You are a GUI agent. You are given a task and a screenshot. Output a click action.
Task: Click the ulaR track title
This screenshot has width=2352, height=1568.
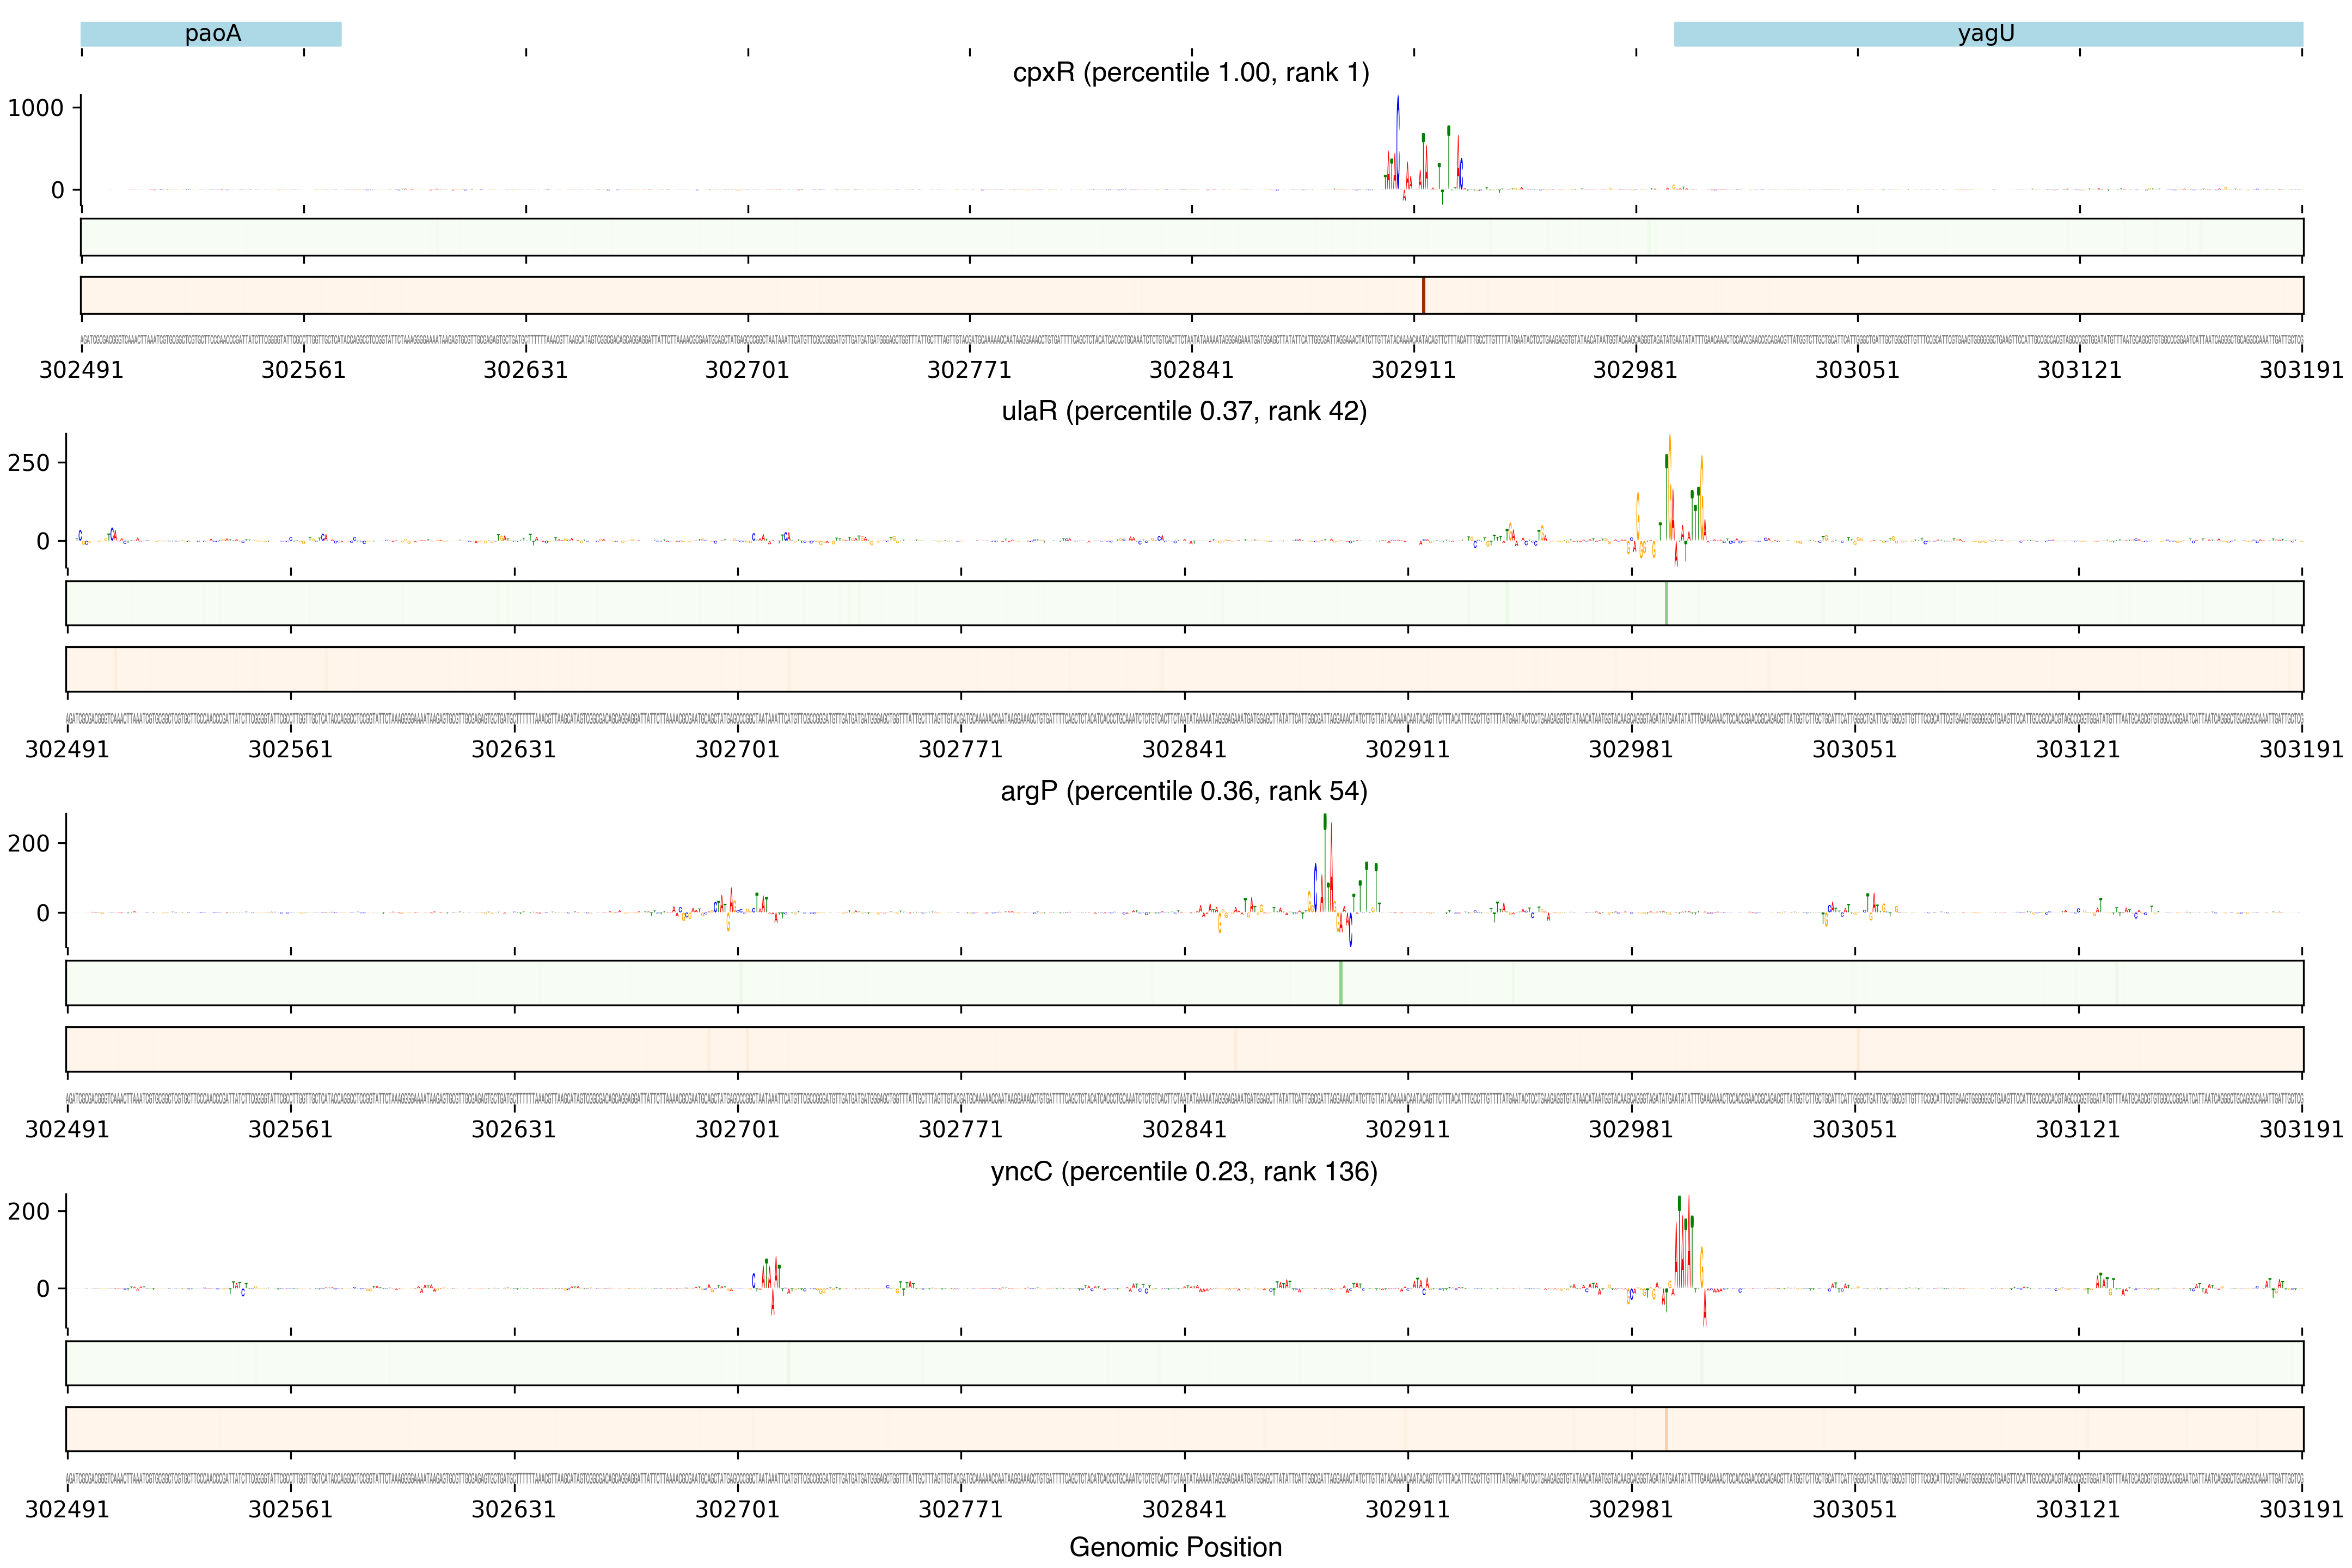[1184, 411]
